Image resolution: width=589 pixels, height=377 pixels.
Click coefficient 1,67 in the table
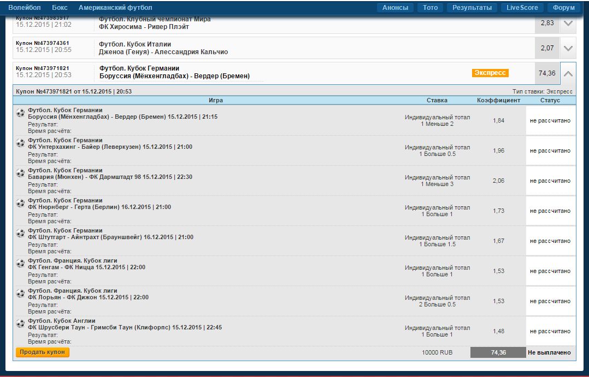(x=498, y=241)
